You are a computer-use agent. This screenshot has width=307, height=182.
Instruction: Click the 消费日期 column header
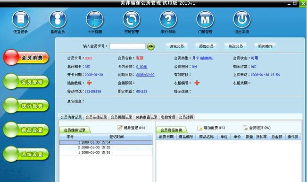click(x=166, y=137)
